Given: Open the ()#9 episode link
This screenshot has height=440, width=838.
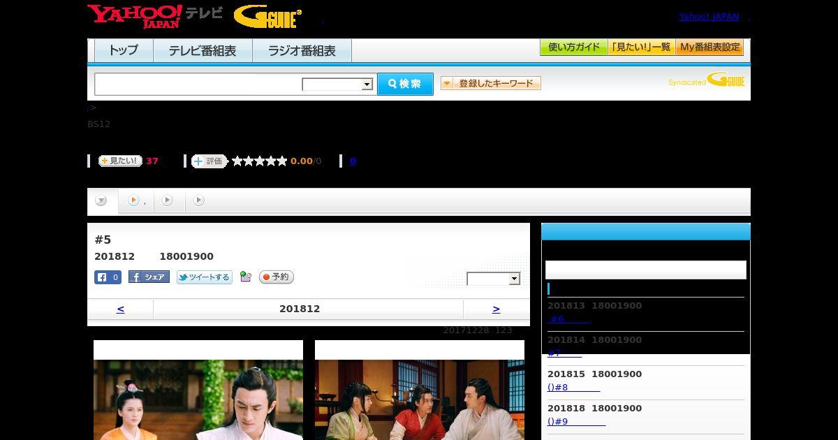Looking at the screenshot, I should [x=576, y=422].
